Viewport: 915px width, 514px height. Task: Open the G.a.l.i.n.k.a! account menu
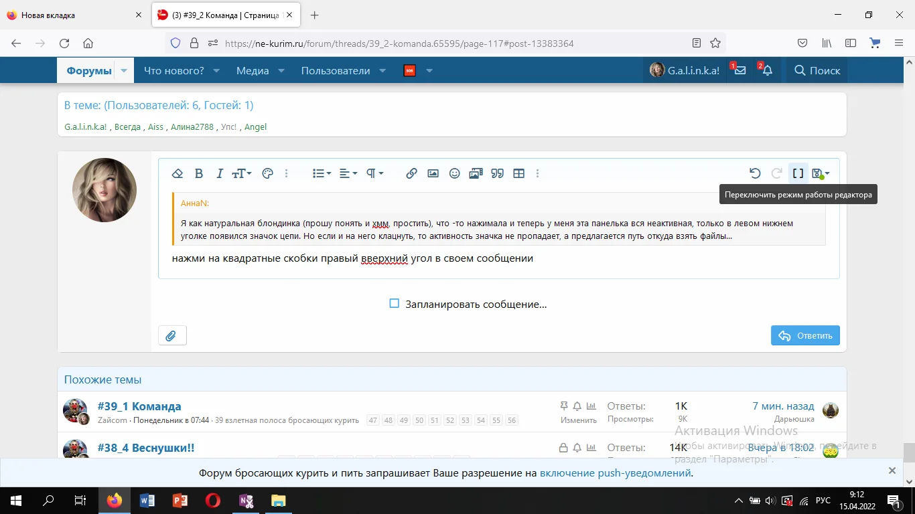(x=685, y=70)
